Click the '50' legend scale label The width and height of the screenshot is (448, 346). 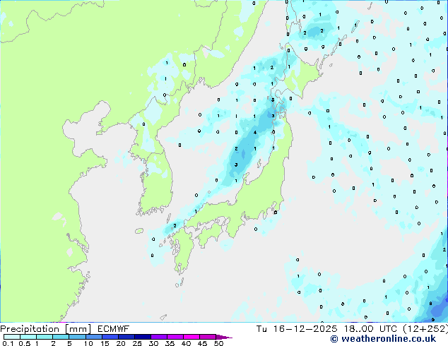[218, 343]
